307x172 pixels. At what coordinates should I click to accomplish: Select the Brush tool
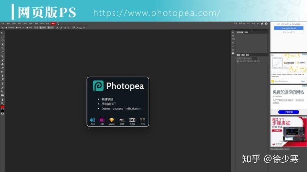3,60
